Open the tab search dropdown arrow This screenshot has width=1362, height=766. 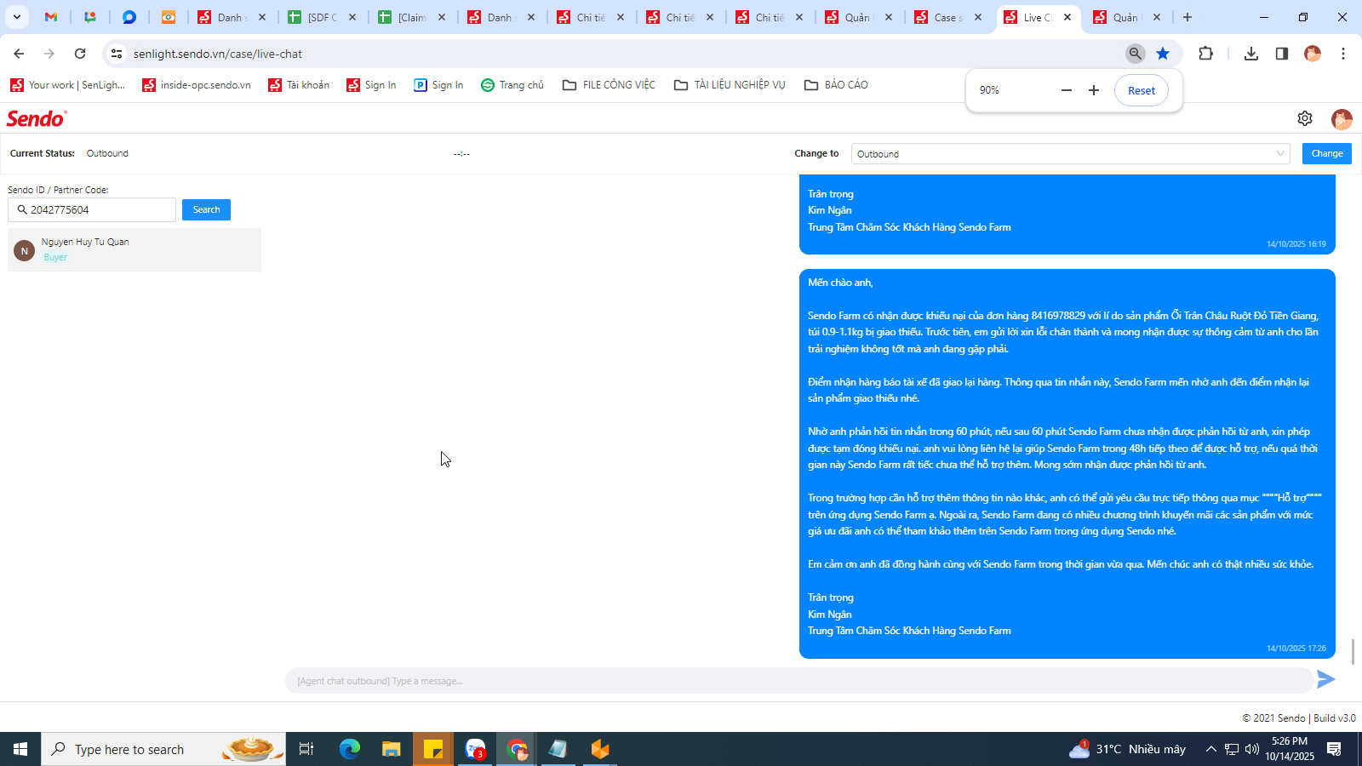pyautogui.click(x=17, y=17)
